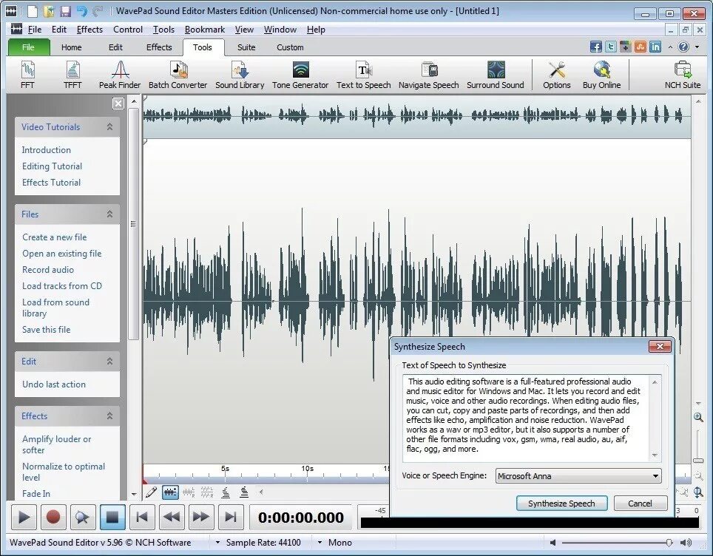Open the Surround Sound tool
The height and width of the screenshot is (556, 713).
coord(496,75)
